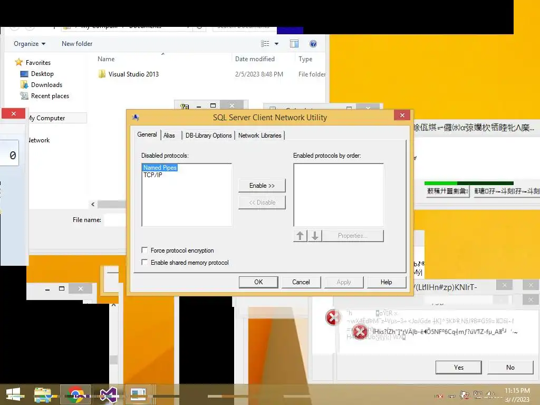Click No in the error dialog
The image size is (540, 405).
point(510,368)
